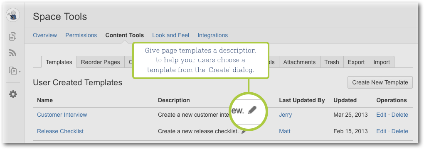Switch to Look and Feel

click(170, 35)
